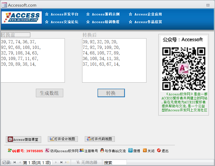This screenshot has width=215, height=166.
Task: Click the 无筛选器 filter indicator
Action: pos(87,163)
